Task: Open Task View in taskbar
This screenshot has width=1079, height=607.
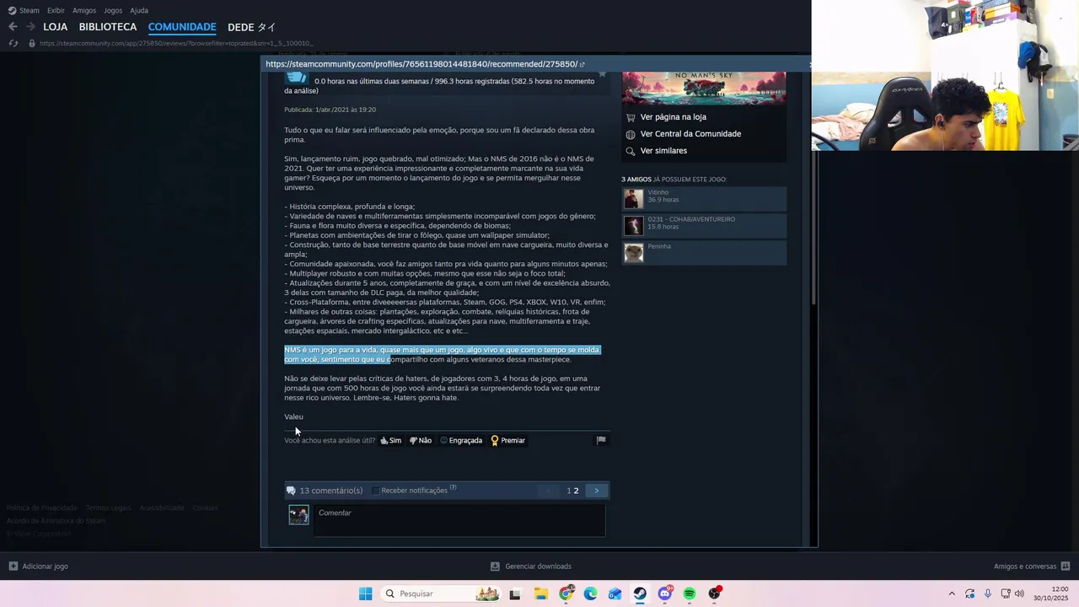Action: 514,594
